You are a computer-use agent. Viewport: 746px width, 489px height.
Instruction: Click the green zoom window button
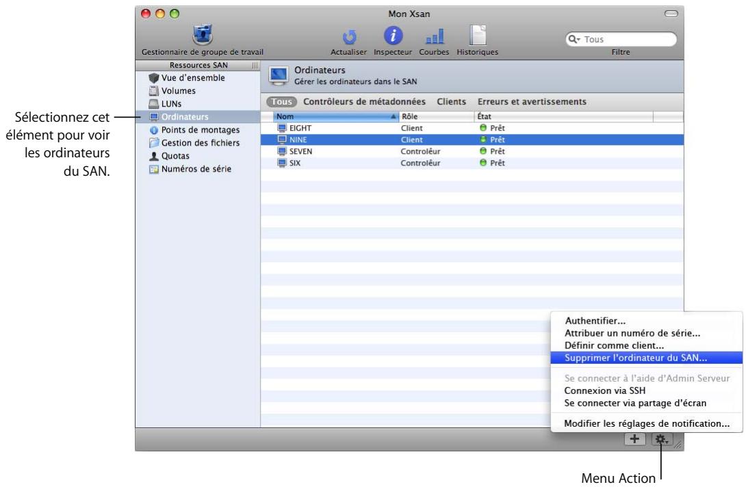(175, 14)
